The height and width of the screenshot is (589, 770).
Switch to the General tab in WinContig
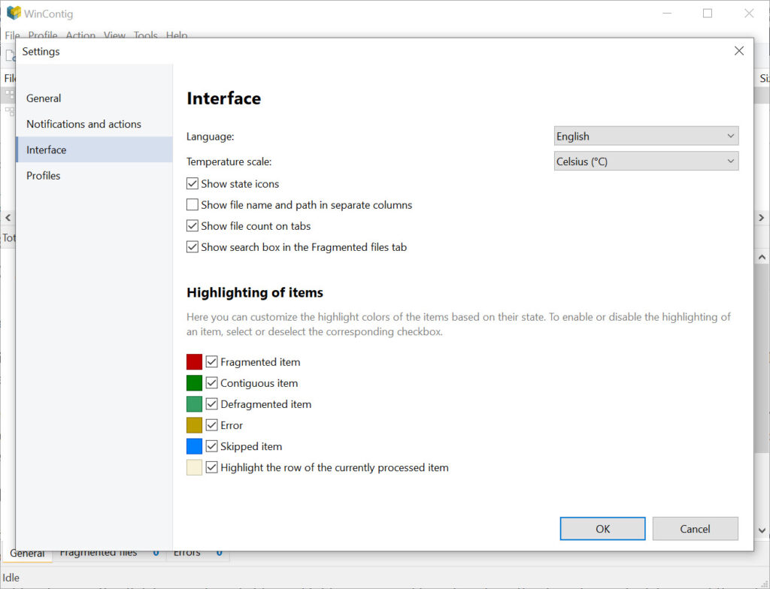coord(28,553)
